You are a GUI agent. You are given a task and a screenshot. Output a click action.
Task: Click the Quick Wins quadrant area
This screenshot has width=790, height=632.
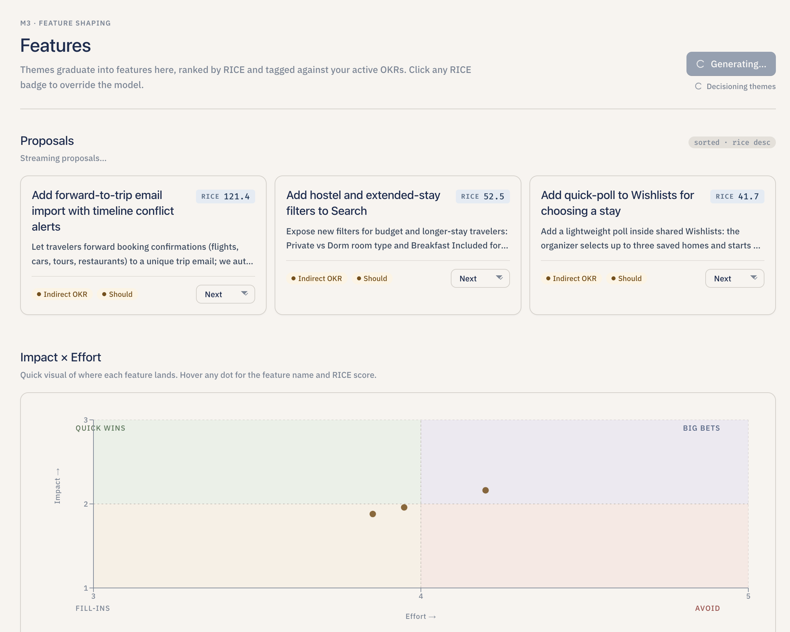(x=256, y=462)
